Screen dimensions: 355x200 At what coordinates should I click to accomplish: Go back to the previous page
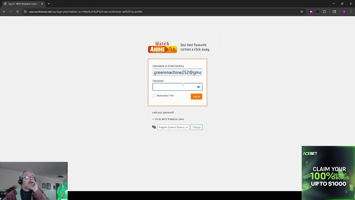tap(4, 12)
